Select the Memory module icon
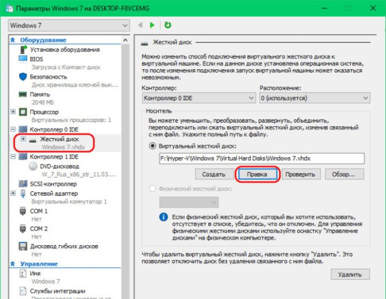This screenshot has height=299, width=386. point(23,94)
